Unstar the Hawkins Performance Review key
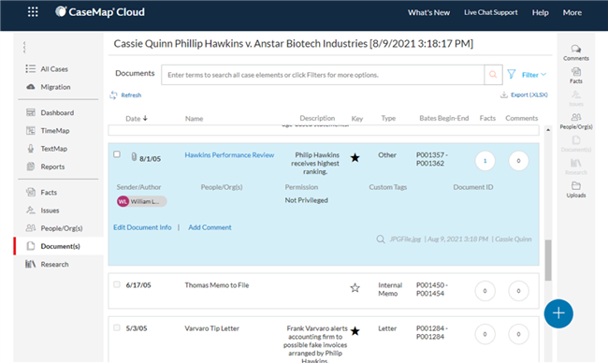 click(355, 158)
